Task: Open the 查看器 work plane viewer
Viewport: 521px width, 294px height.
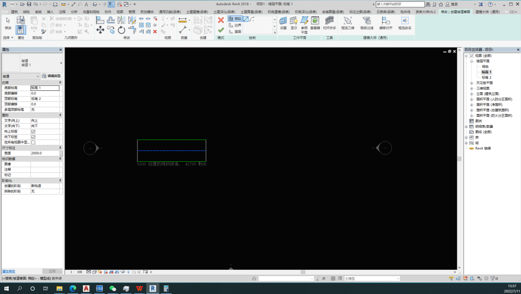Action: click(x=315, y=23)
